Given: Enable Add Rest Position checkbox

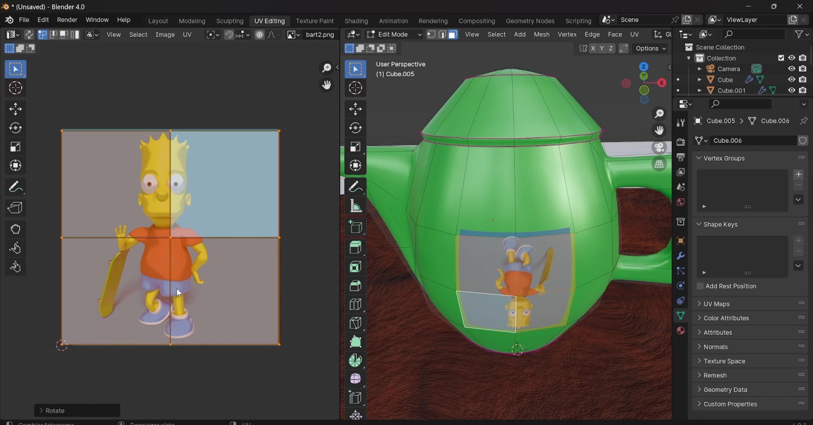Looking at the screenshot, I should coord(700,286).
